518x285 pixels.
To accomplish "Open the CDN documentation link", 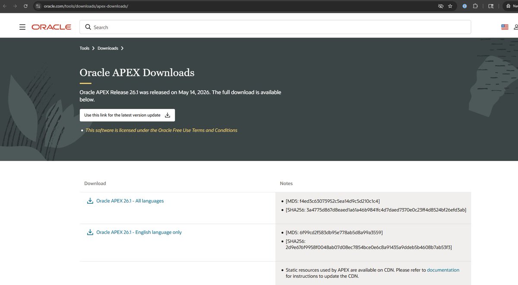I will click(443, 270).
